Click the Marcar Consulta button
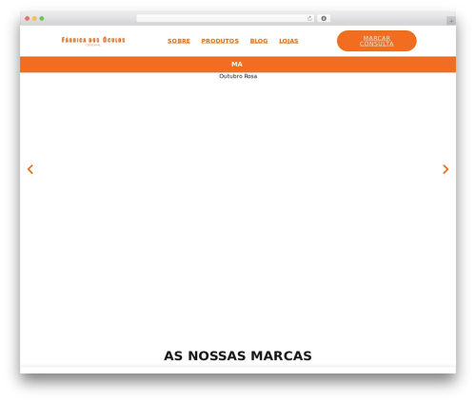Image resolution: width=476 pixels, height=402 pixels. tap(377, 41)
